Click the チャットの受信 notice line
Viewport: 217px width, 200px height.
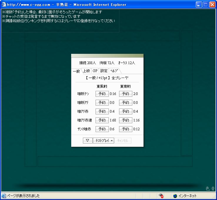coord(41,16)
